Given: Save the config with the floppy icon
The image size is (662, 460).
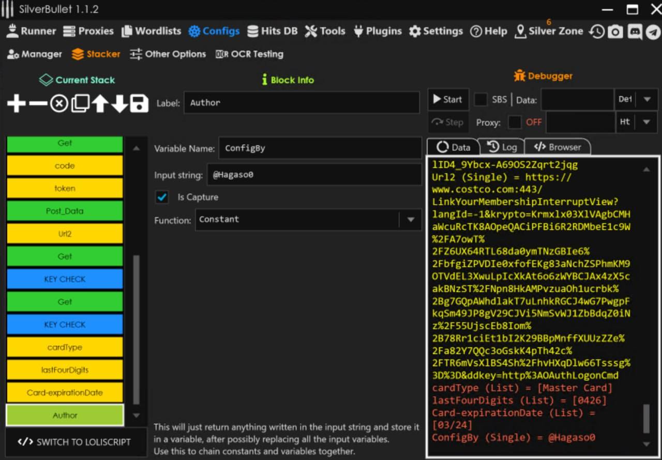Looking at the screenshot, I should (139, 103).
